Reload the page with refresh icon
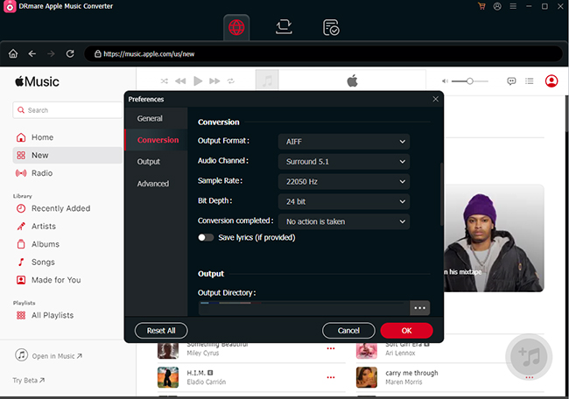Image resolution: width=569 pixels, height=399 pixels. (x=70, y=54)
